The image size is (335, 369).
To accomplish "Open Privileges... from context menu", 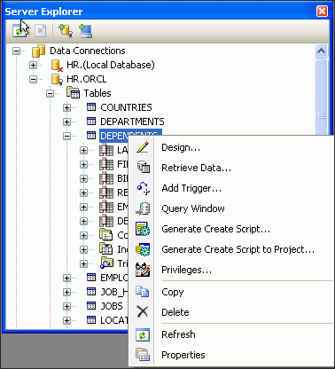I will pyautogui.click(x=230, y=270).
